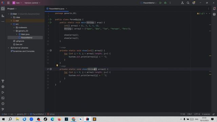Open the CRLF line separator selector
The height and width of the screenshot is (122, 217).
tap(190, 114)
